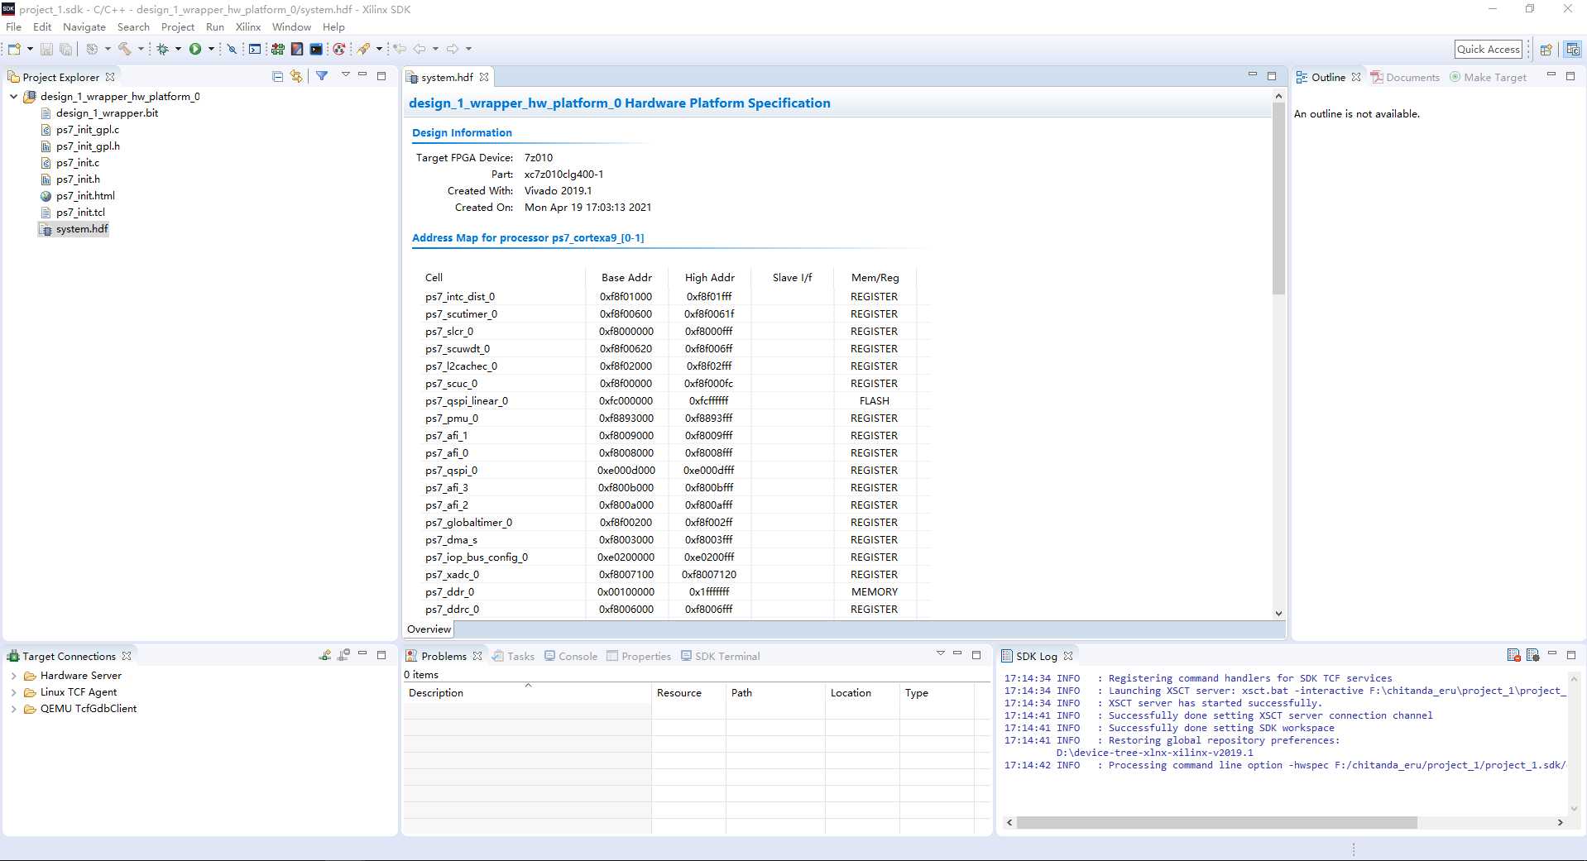Click the Program FPGA toolbar icon
The width and height of the screenshot is (1587, 861).
[278, 50]
